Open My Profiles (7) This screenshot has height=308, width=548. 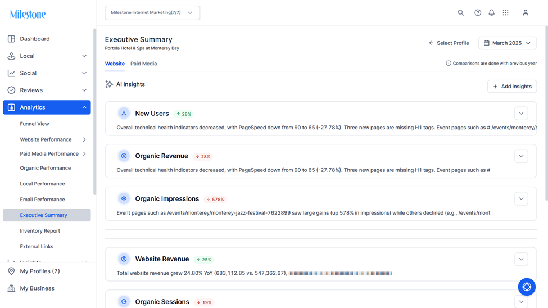[x=40, y=271]
